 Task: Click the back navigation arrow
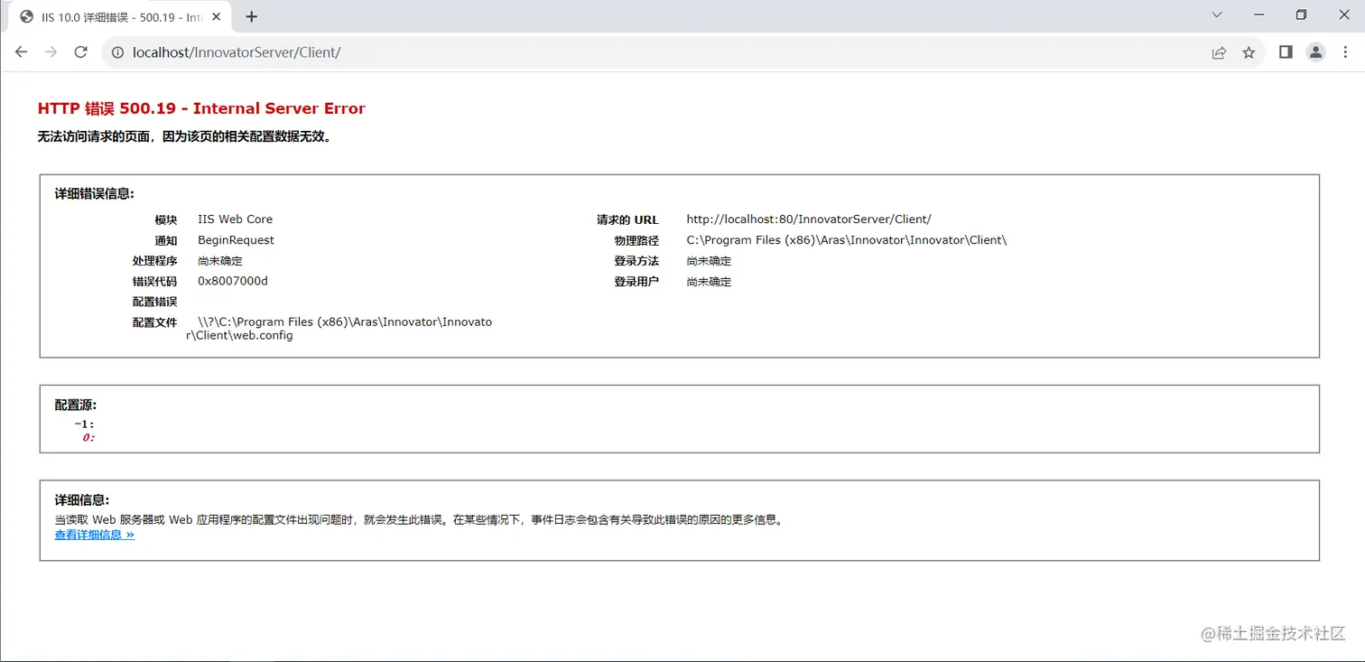(21, 51)
